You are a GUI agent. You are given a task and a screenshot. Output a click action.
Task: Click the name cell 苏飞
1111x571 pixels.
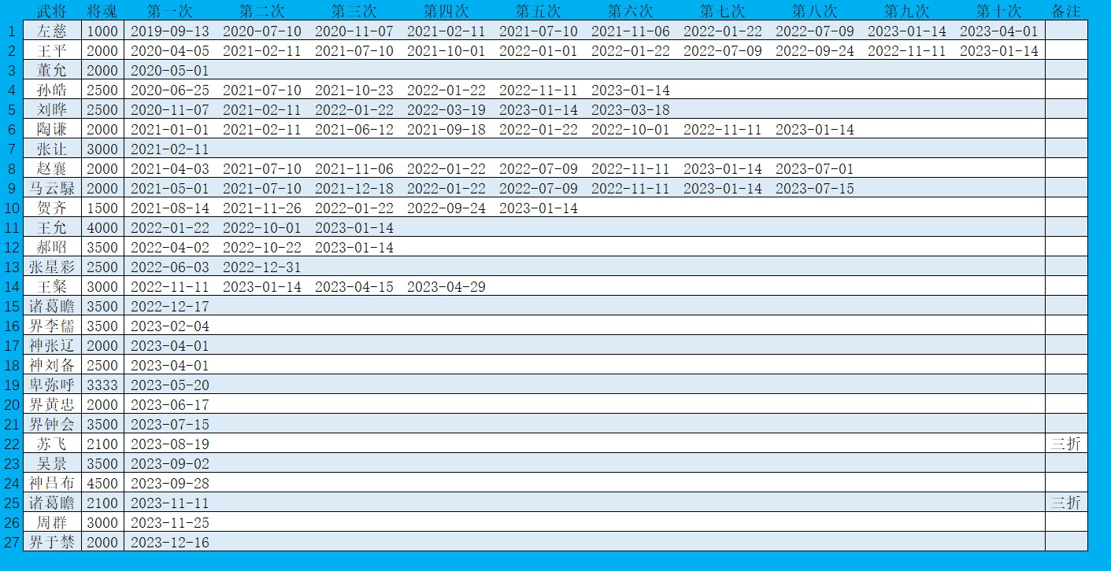tap(52, 444)
